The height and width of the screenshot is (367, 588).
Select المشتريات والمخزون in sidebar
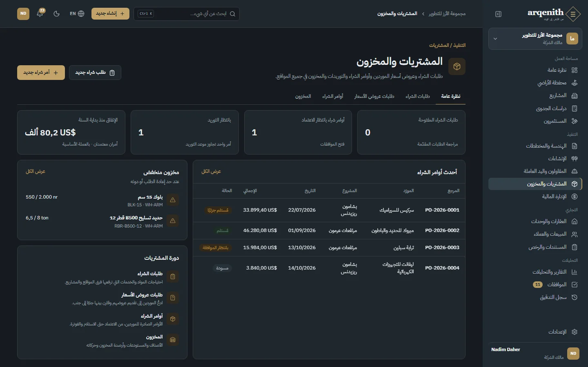click(535, 184)
